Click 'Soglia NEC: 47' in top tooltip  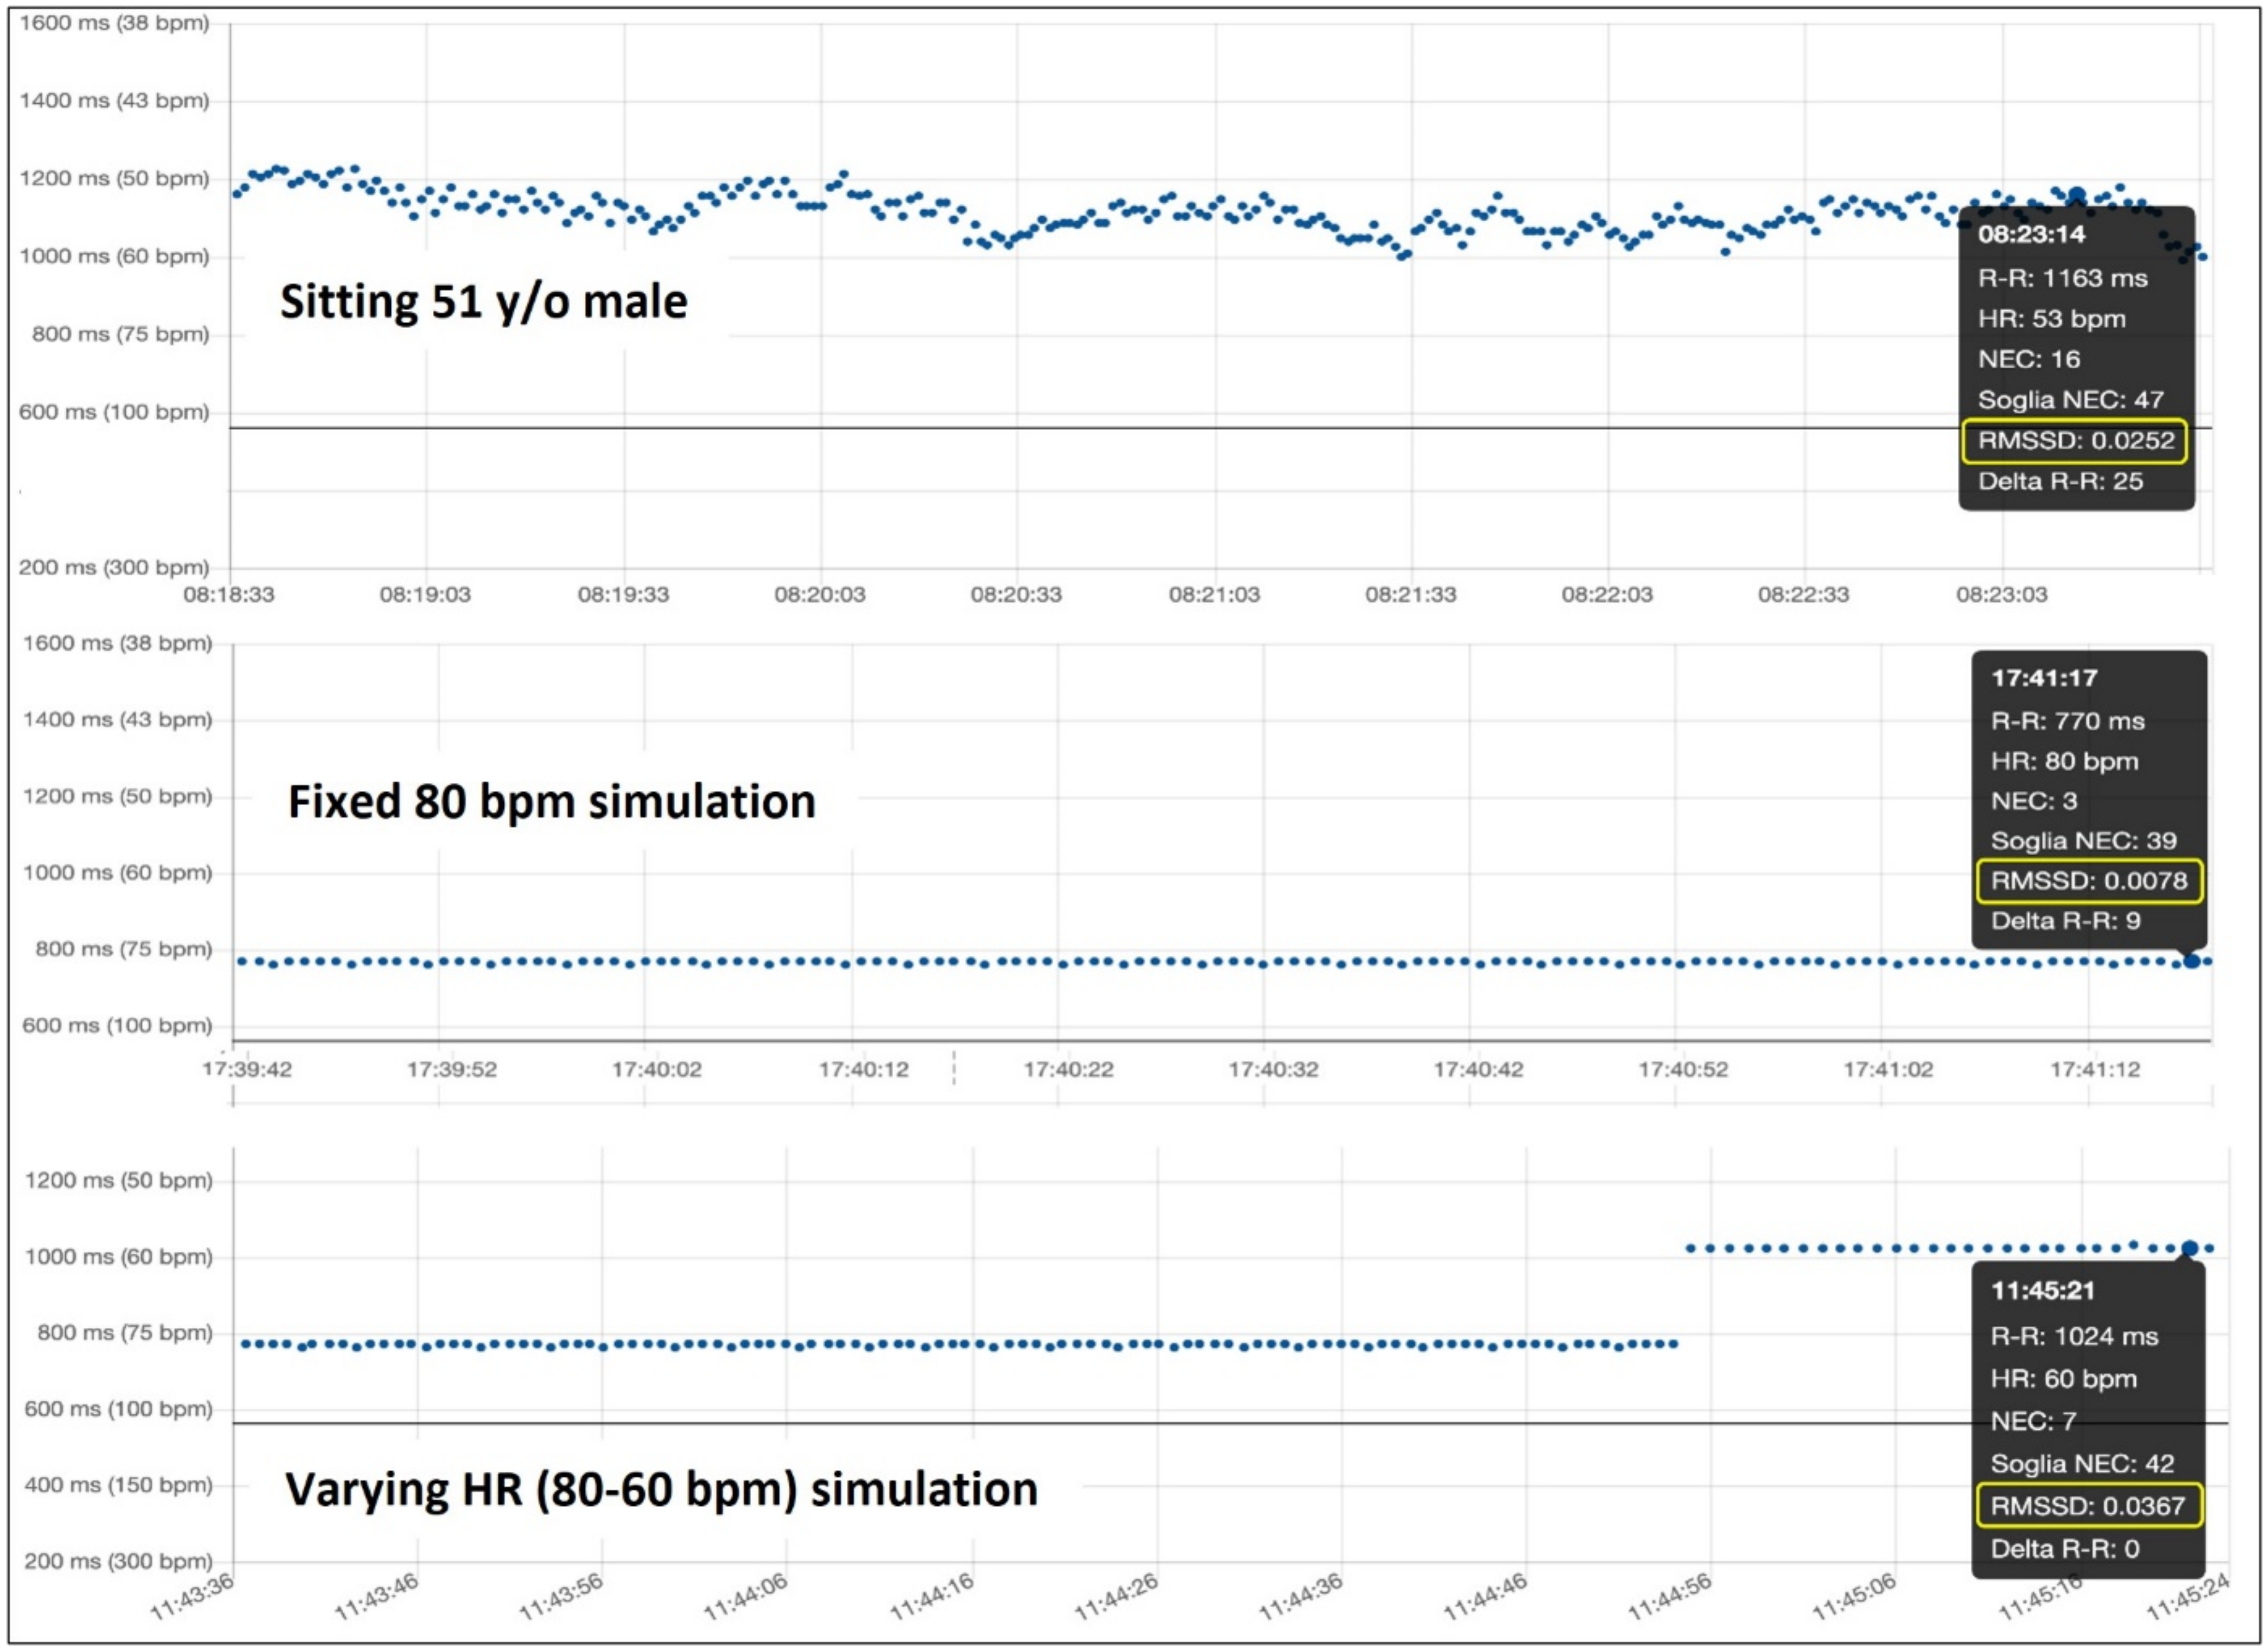[x=2070, y=400]
